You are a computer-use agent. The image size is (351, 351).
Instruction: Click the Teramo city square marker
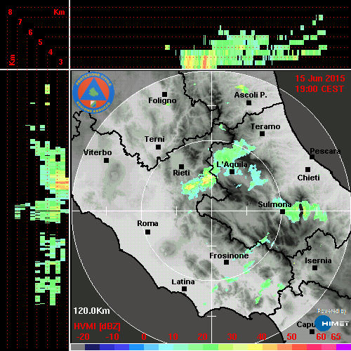coord(263,134)
